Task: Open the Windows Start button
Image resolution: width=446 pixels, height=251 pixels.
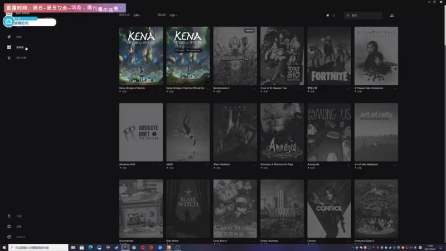Action: tap(4, 248)
